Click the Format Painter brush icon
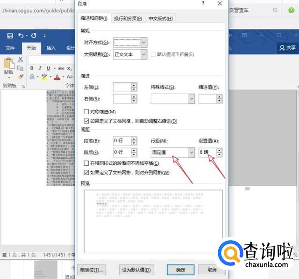 [21, 76]
